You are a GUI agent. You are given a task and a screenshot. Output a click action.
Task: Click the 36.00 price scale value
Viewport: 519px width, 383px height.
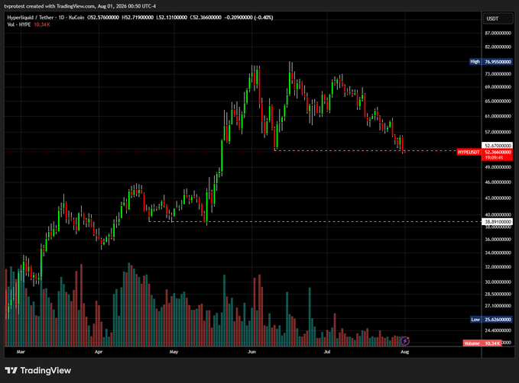[x=498, y=240]
